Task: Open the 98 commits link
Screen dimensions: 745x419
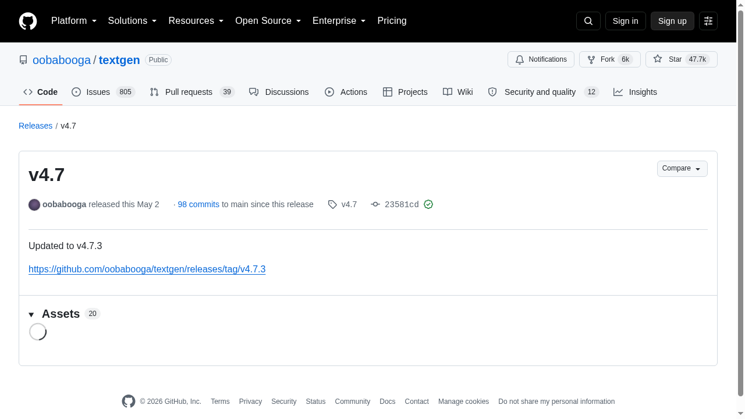Action: (198, 204)
